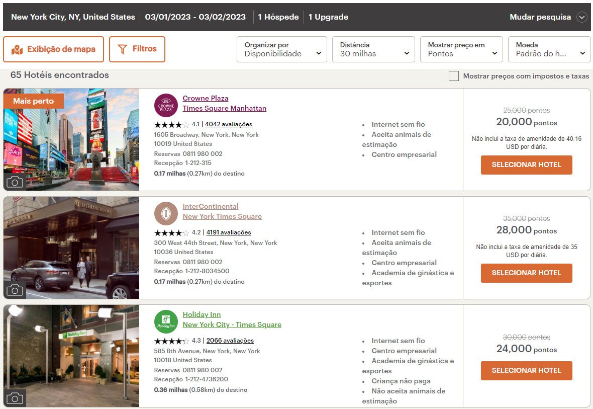Click the 28,000 pontos price
Viewport: 593px width, 409px height.
[x=527, y=230]
